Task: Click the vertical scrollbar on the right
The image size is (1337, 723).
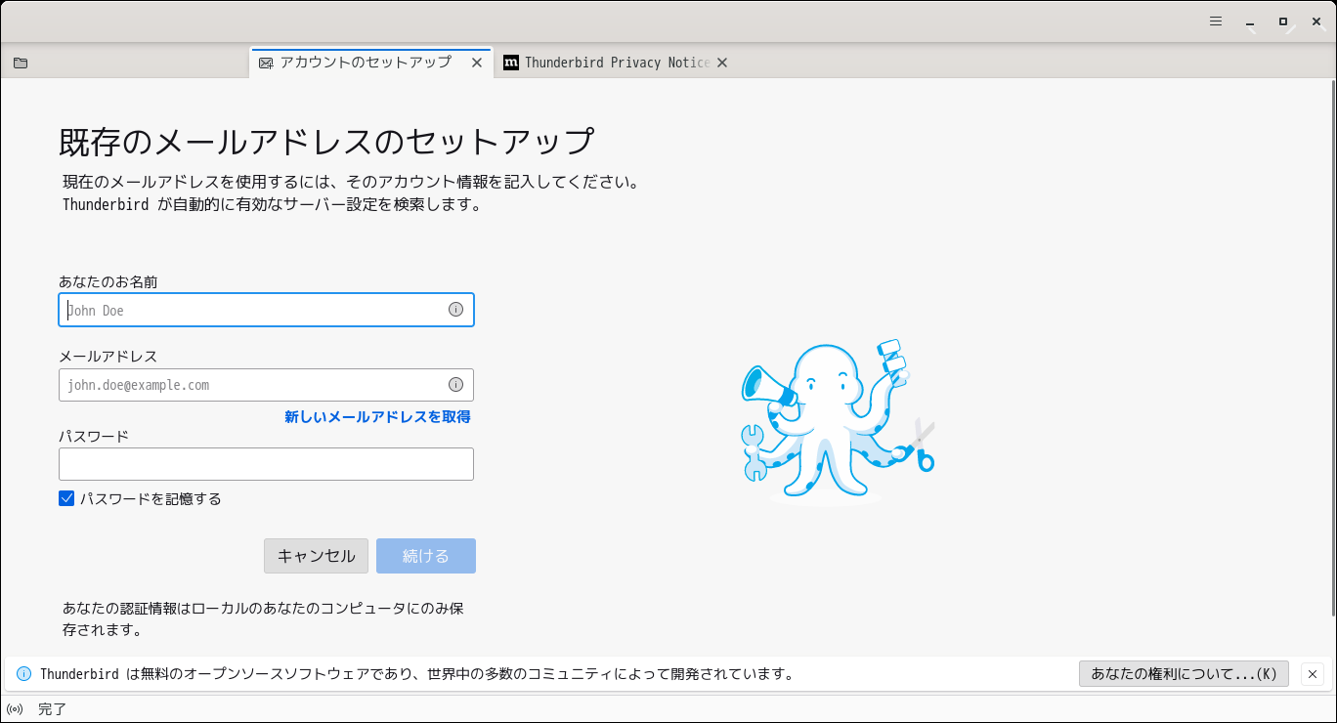Action: point(1331,348)
